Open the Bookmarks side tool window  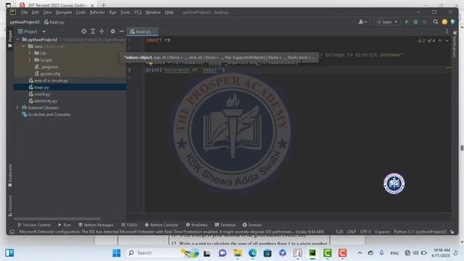(x=10, y=175)
